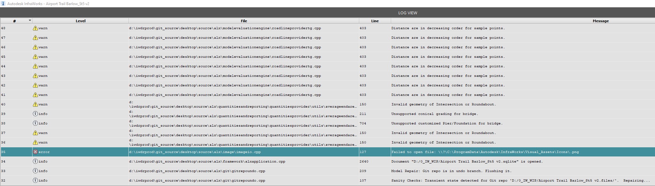
Task: Select gitrepoundo.cpp path in row 32
Action: click(x=197, y=180)
